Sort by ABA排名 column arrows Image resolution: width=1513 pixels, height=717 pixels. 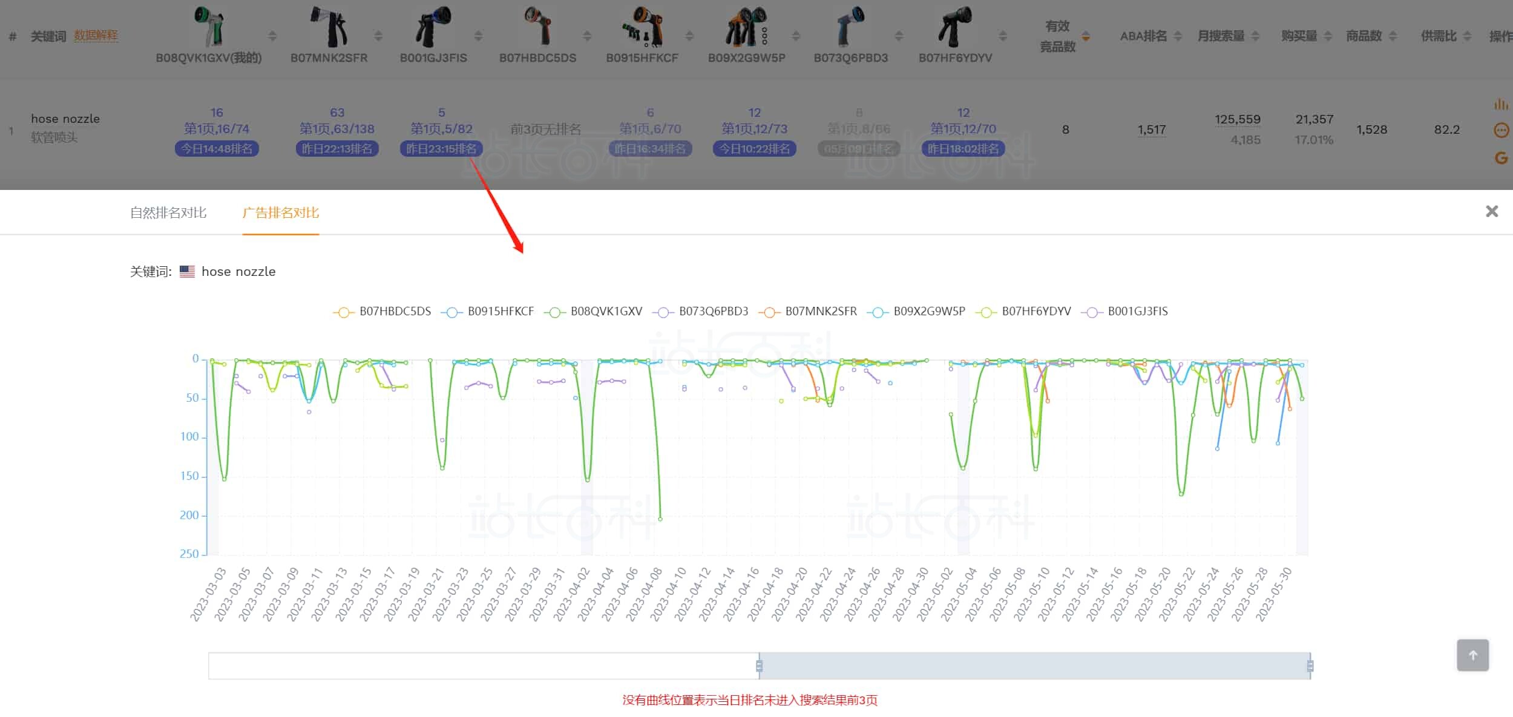click(x=1178, y=36)
